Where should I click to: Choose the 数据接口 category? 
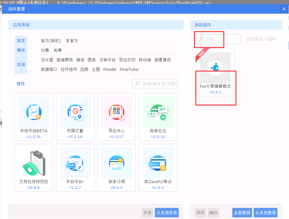(49, 69)
